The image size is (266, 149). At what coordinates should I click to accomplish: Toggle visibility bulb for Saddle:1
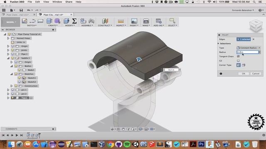(12, 58)
